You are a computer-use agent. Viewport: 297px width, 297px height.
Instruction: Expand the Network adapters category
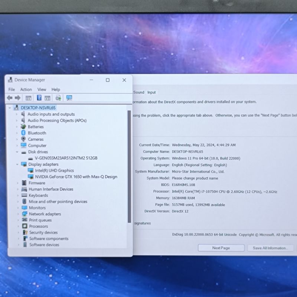[17, 214]
